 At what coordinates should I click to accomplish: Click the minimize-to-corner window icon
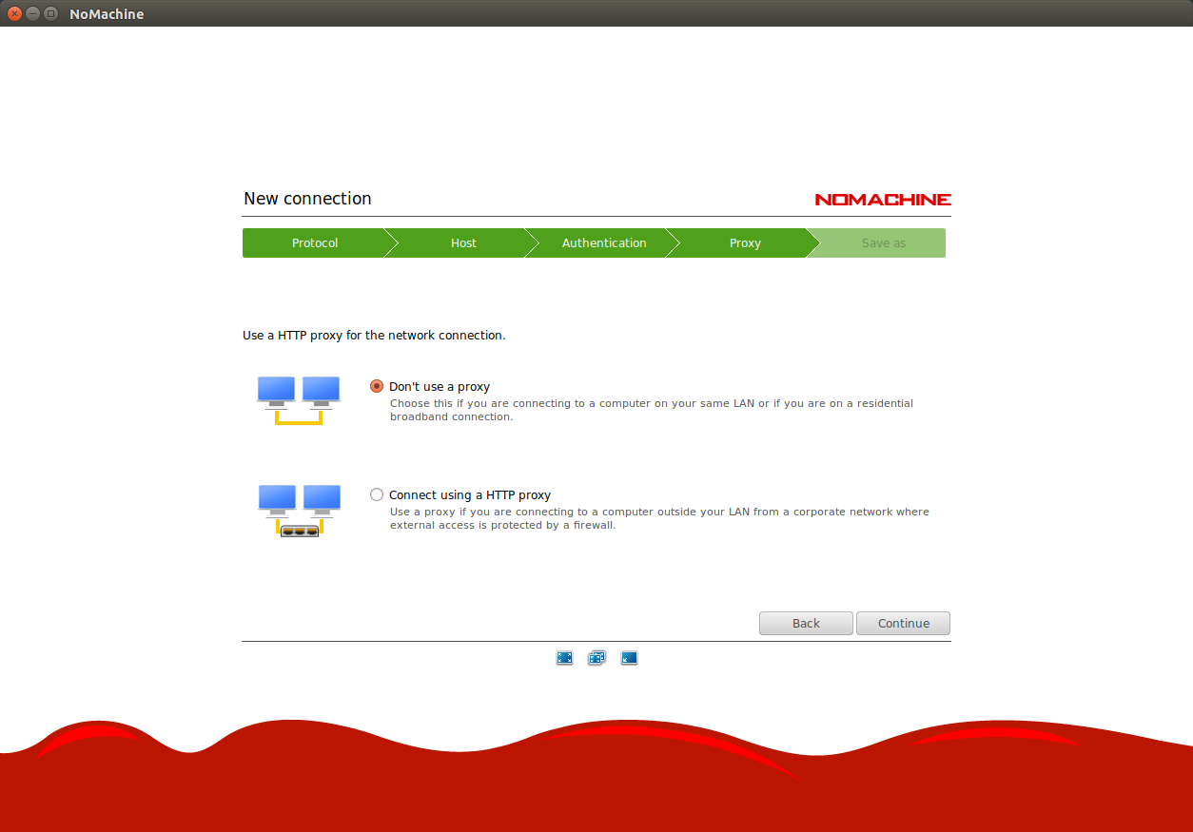[x=629, y=658]
